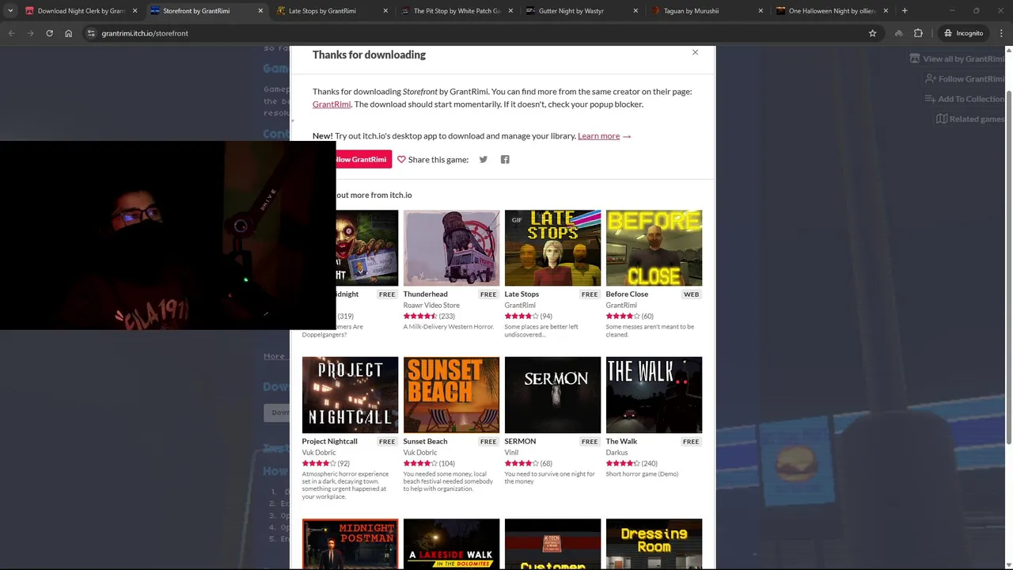Viewport: 1013px width, 570px height.
Task: Click the address bar URL field
Action: coord(483,33)
